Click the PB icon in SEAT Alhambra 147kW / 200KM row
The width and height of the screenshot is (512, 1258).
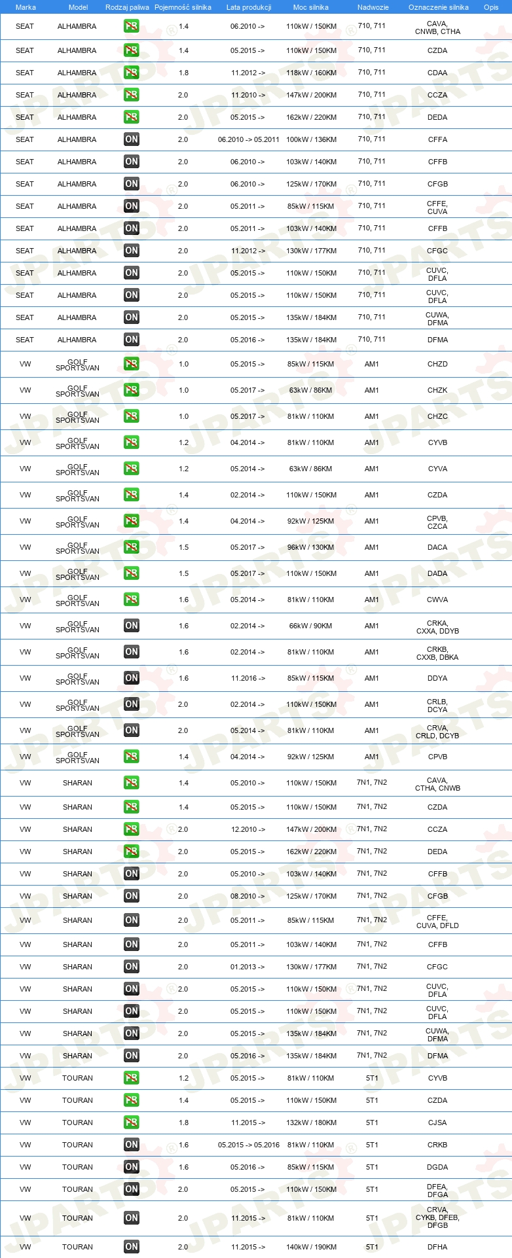(132, 95)
